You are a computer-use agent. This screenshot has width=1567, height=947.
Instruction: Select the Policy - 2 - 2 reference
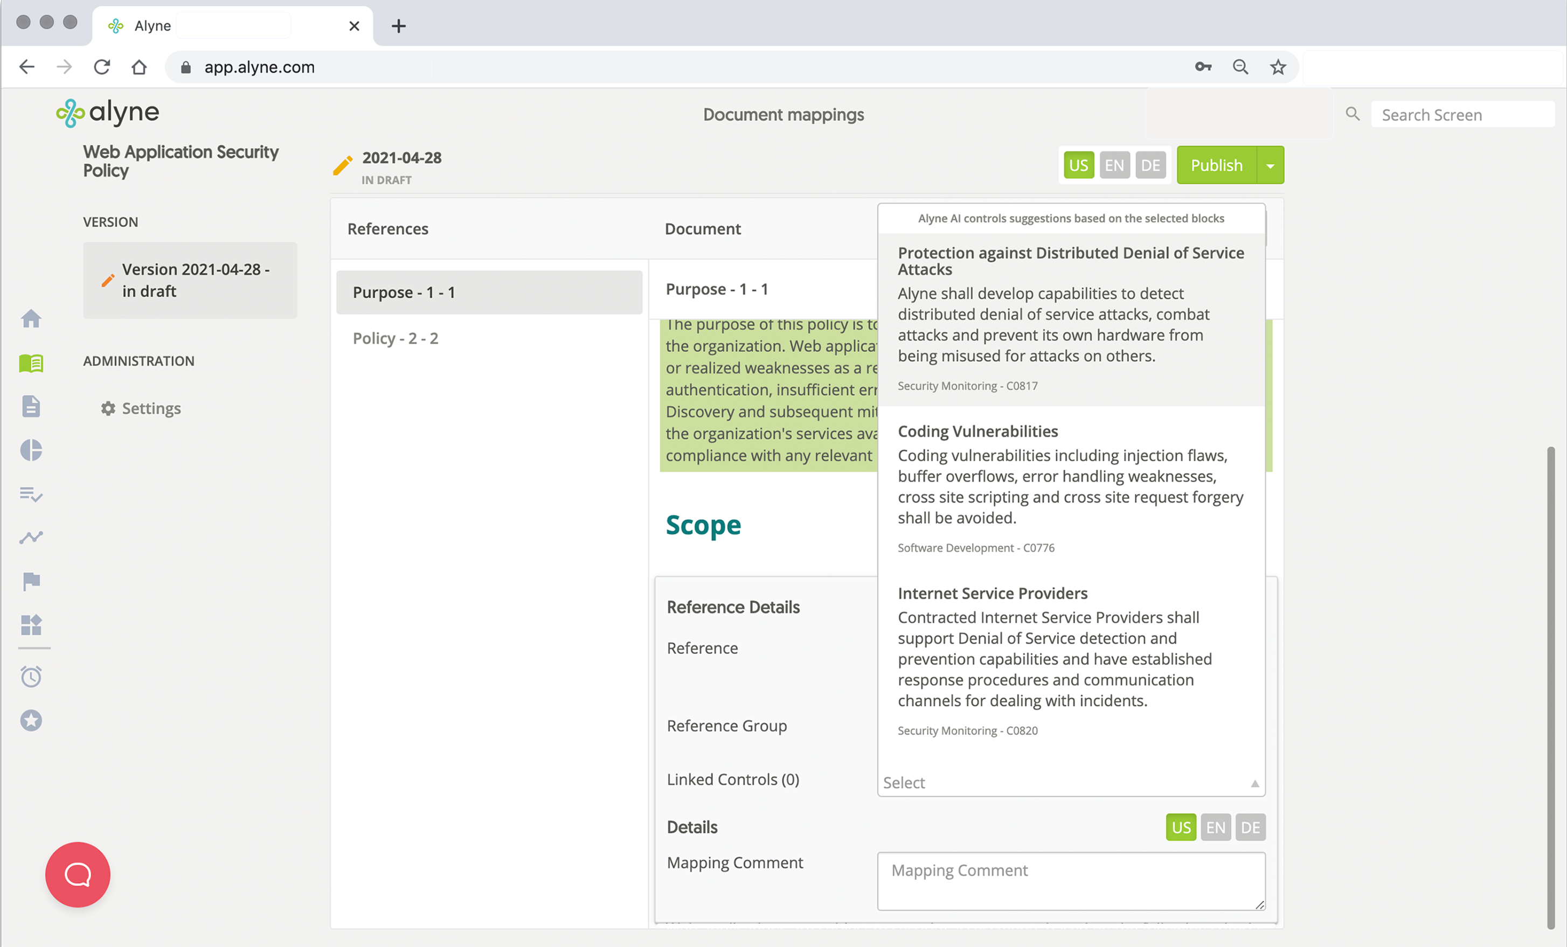point(396,338)
